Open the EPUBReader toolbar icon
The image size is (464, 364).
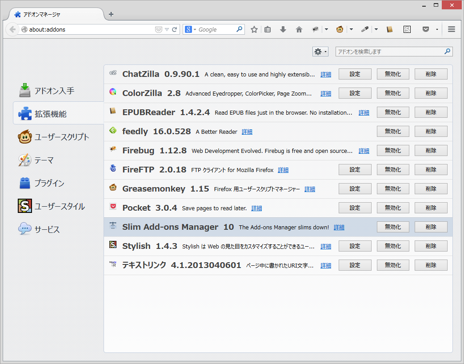pos(389,29)
